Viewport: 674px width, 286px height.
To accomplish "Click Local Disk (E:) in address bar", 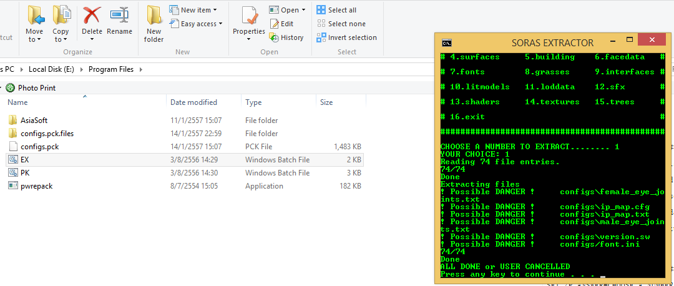I will coord(51,69).
